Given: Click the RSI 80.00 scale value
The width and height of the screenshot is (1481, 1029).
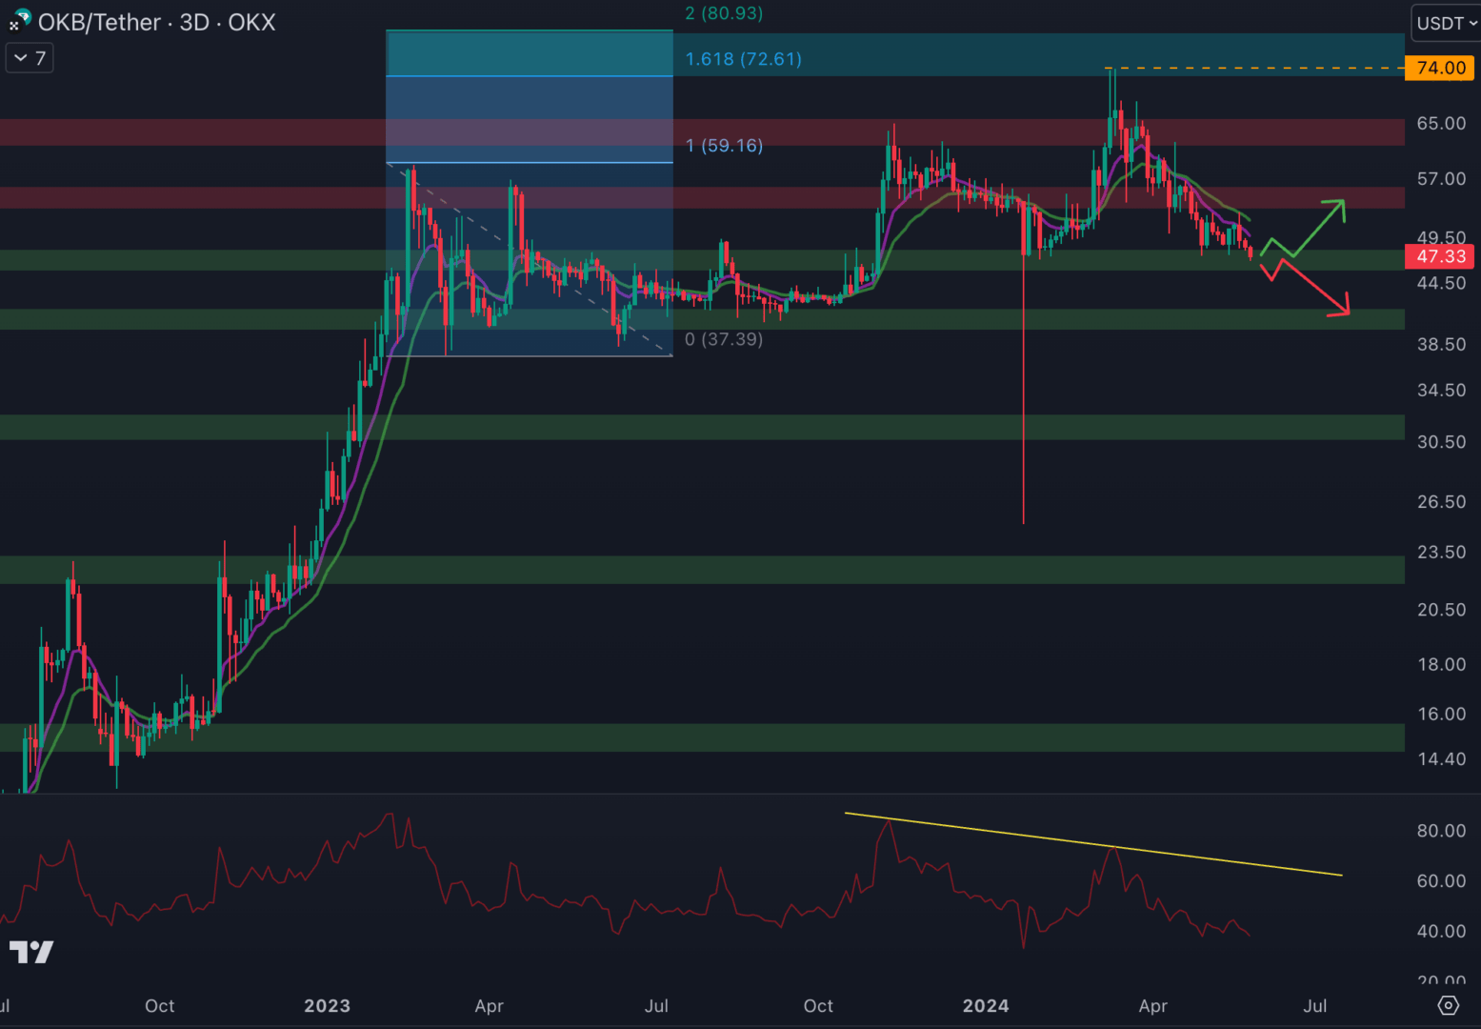Looking at the screenshot, I should 1441,831.
